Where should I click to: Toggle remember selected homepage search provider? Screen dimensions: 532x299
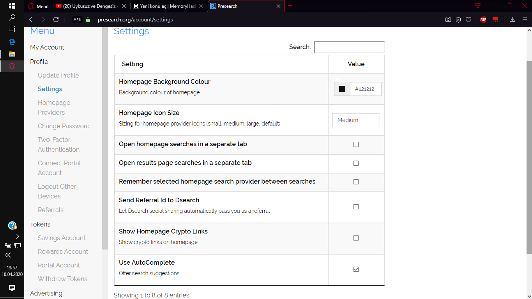356,182
